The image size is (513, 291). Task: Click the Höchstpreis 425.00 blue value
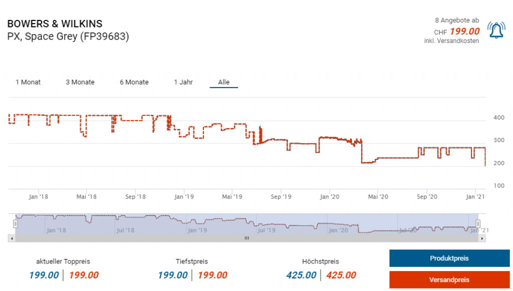tap(301, 275)
